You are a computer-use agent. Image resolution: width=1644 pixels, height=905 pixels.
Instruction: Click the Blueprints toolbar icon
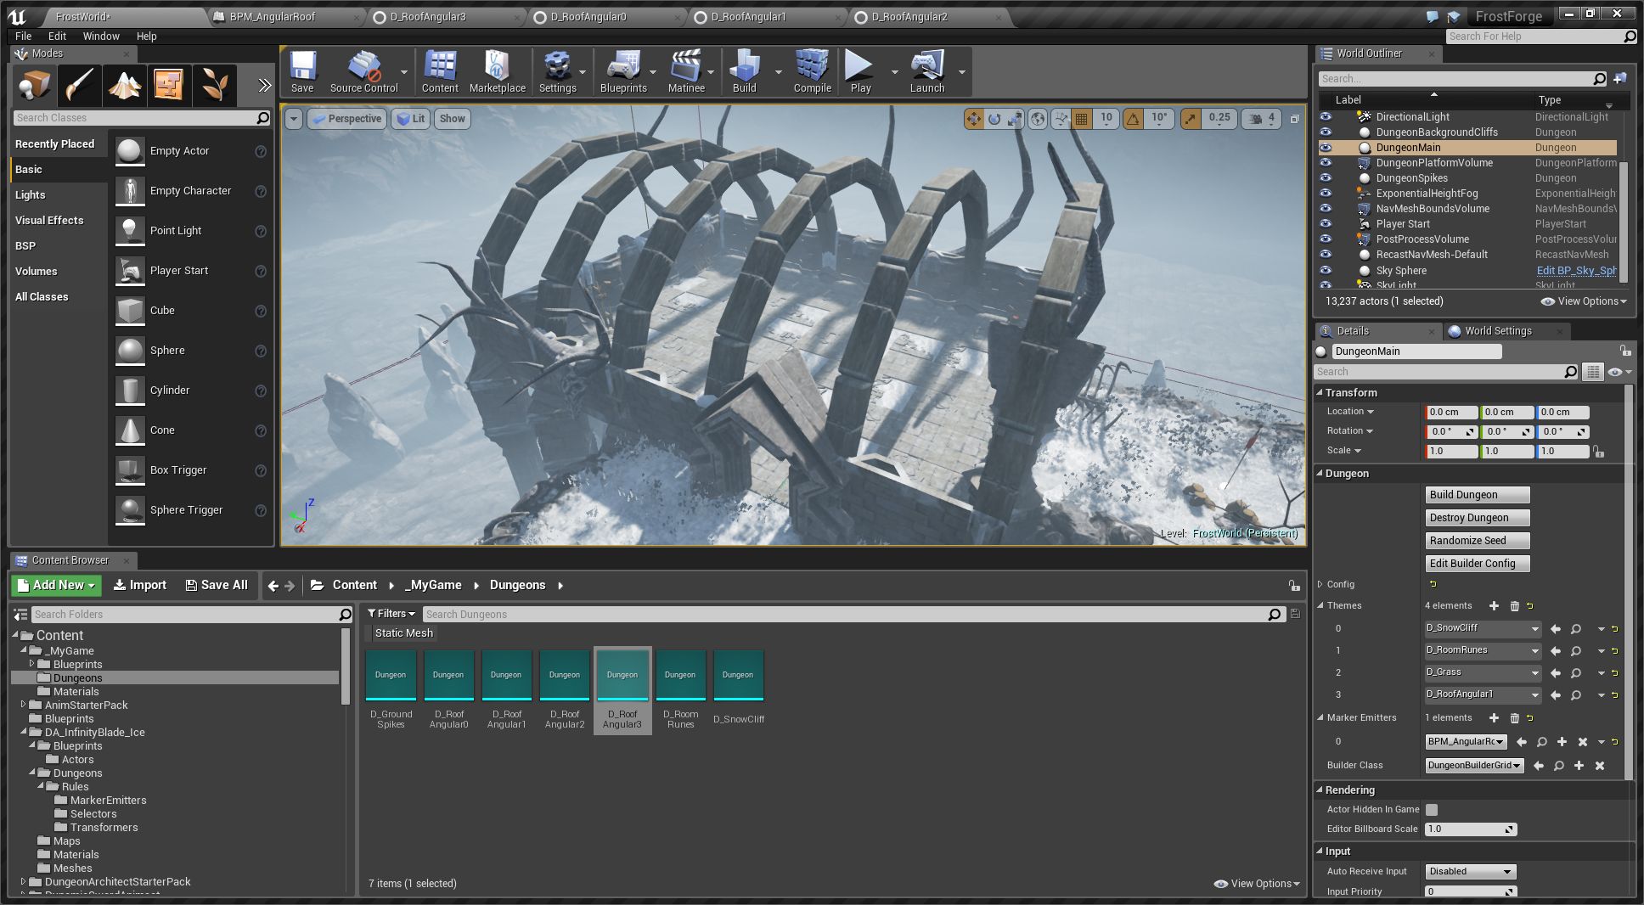pos(623,71)
